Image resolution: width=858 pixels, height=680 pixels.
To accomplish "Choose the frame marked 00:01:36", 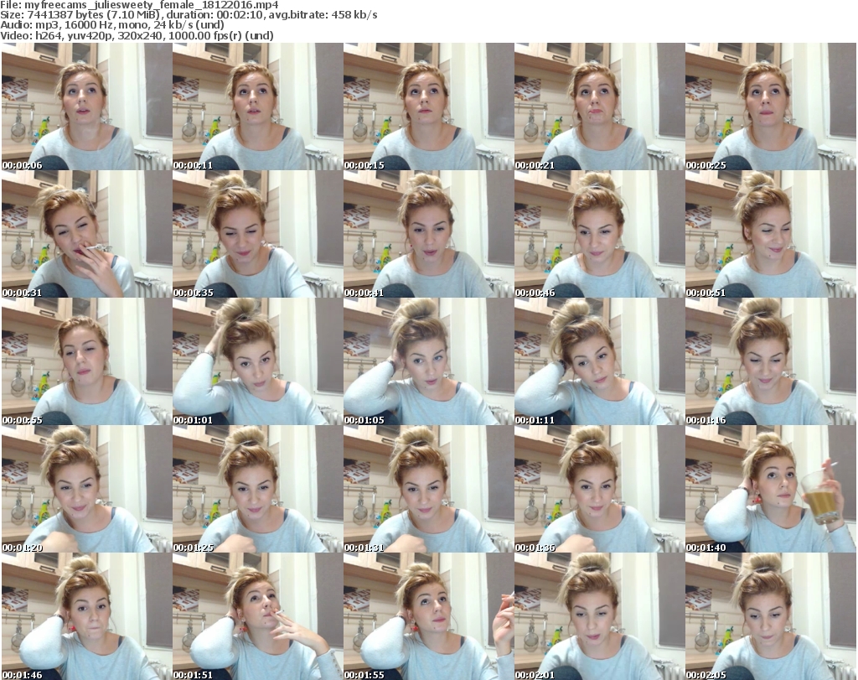I will 599,489.
